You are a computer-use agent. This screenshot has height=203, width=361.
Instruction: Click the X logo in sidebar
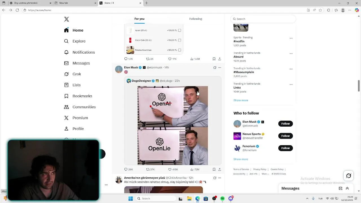67,19
